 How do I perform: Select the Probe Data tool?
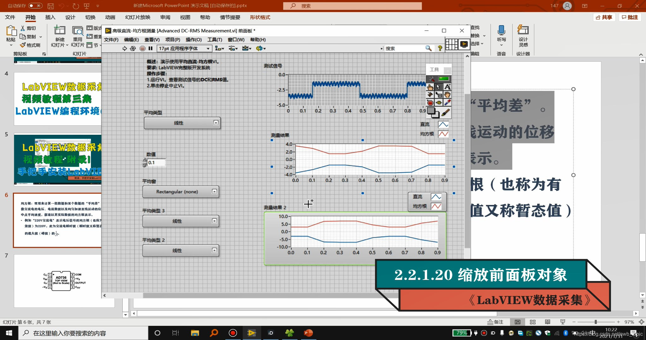(438, 103)
